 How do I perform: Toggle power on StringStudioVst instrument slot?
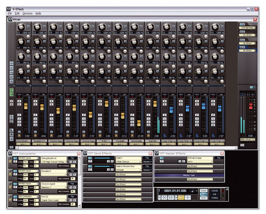pos(15,158)
